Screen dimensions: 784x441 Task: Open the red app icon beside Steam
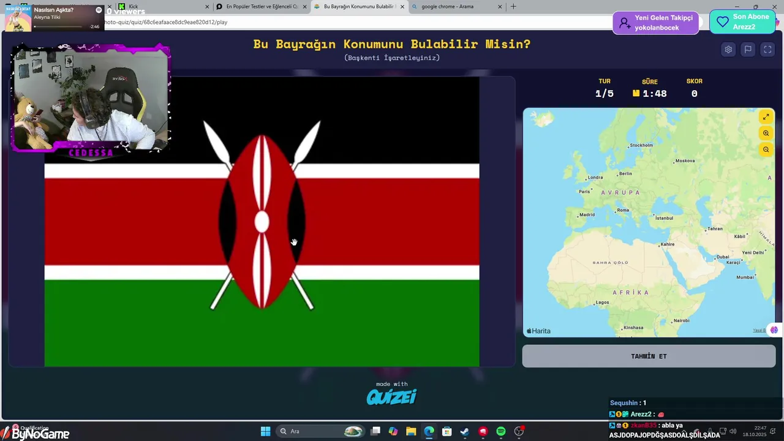483,431
